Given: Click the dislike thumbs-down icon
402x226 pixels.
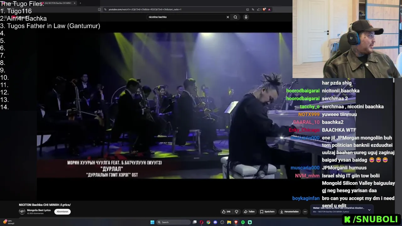Looking at the screenshot, I should (x=236, y=212).
